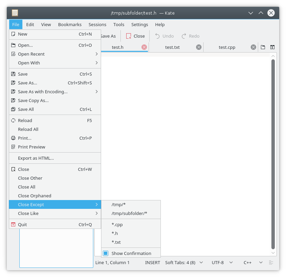Click the Print Preview magnifier icon
This screenshot has width=286, height=277.
pyautogui.click(x=13, y=147)
